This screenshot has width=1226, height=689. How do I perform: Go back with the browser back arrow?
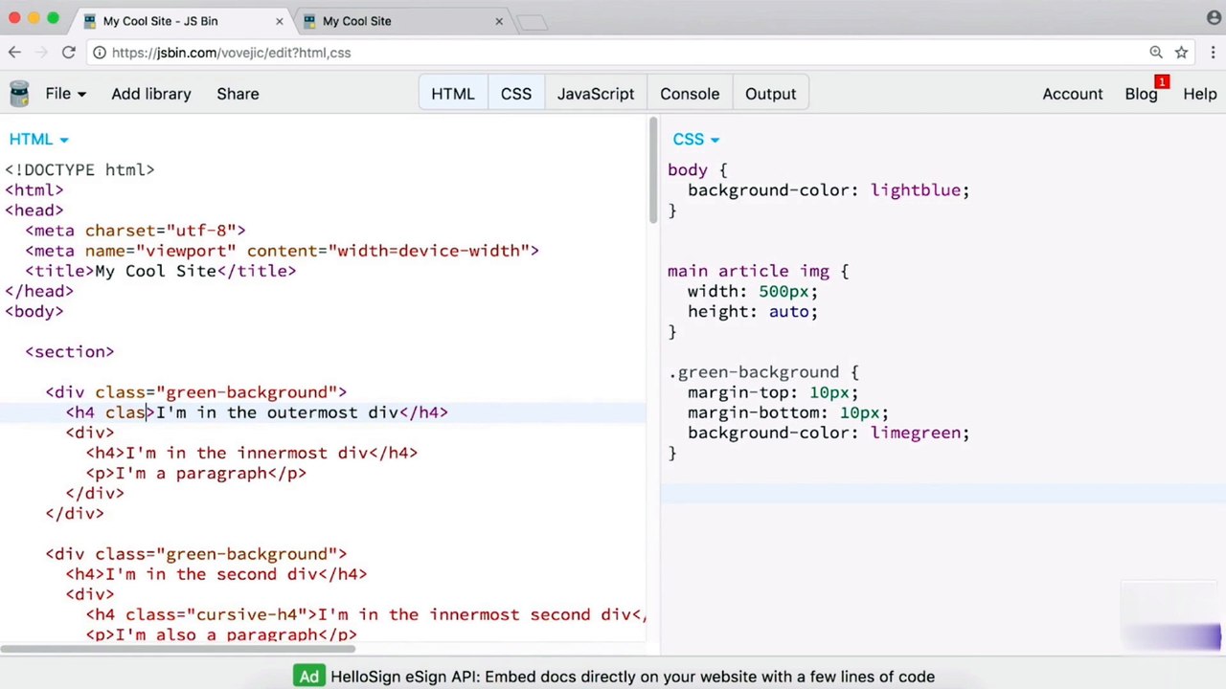(14, 53)
